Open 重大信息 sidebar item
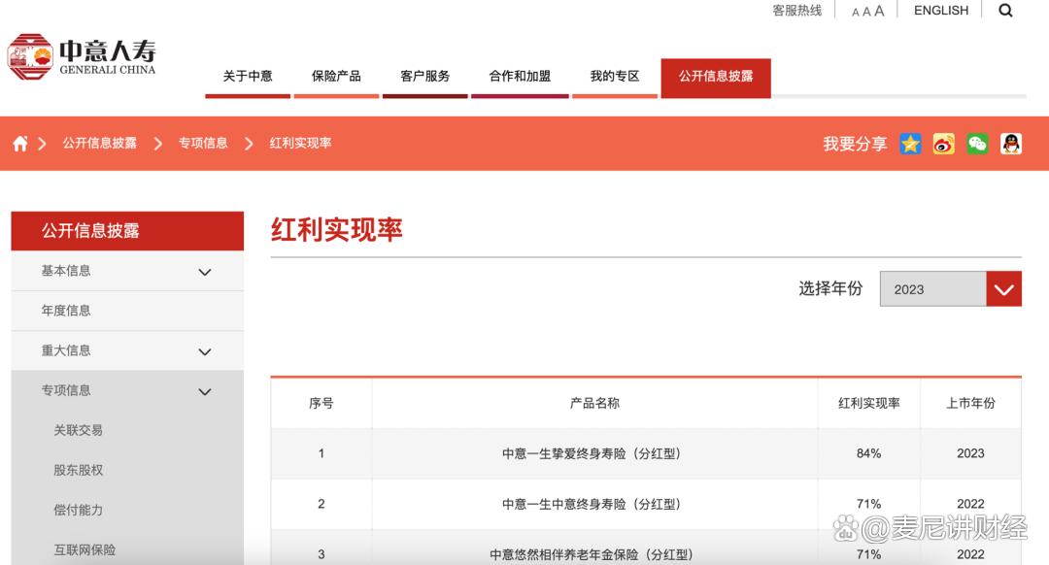Screen dimensions: 1049x565 click(x=127, y=350)
